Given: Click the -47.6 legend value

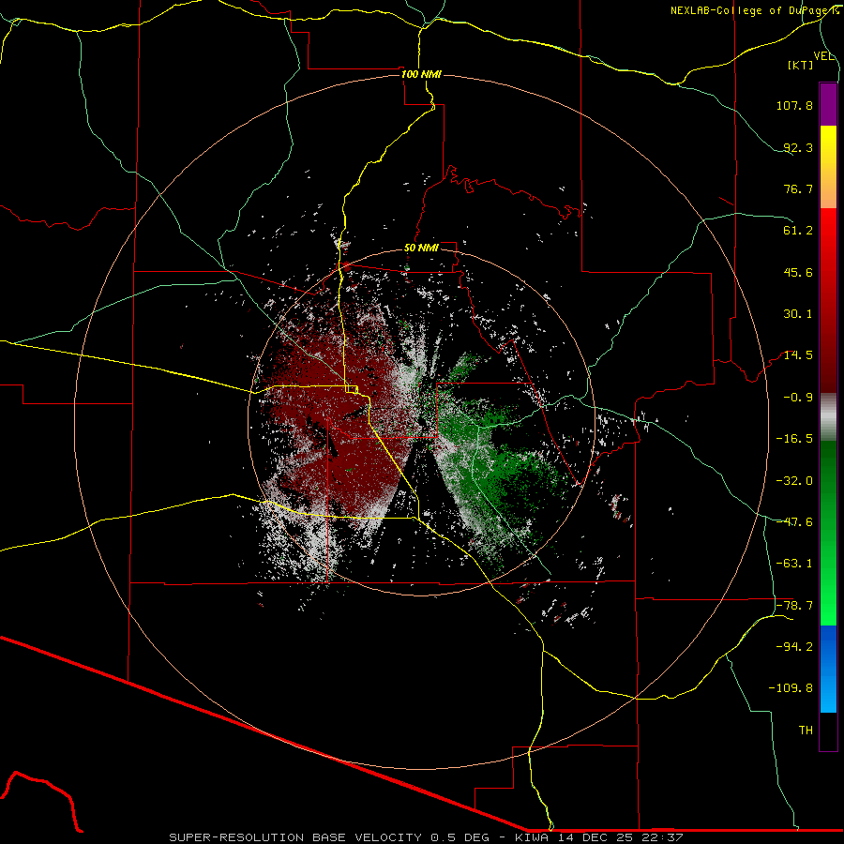Looking at the screenshot, I should (x=794, y=522).
